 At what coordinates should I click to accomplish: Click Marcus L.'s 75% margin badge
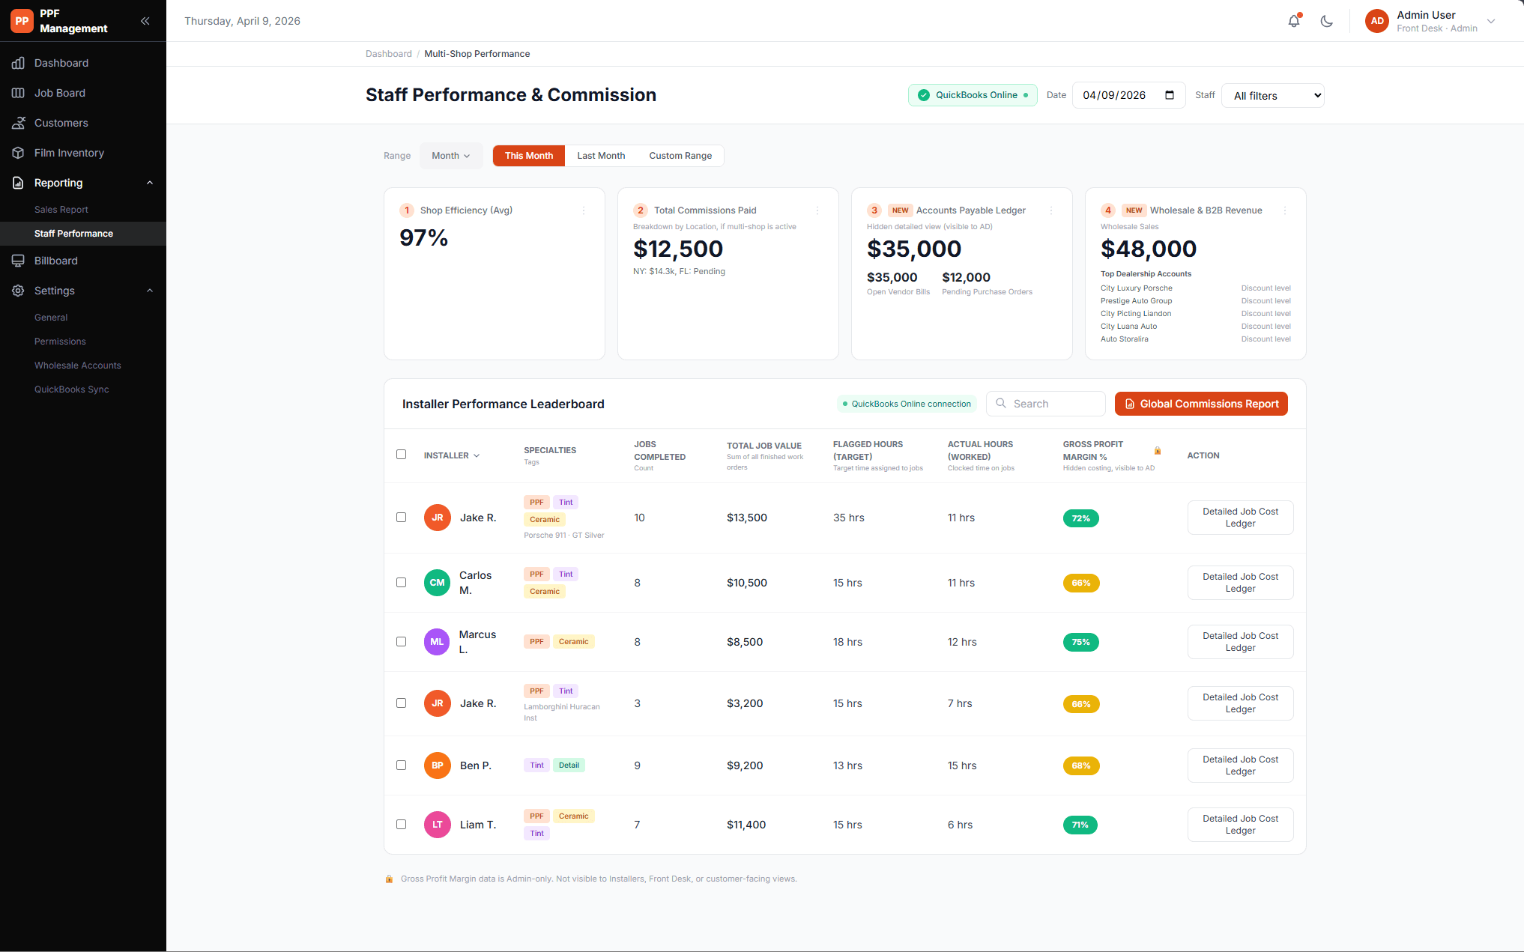(1080, 642)
